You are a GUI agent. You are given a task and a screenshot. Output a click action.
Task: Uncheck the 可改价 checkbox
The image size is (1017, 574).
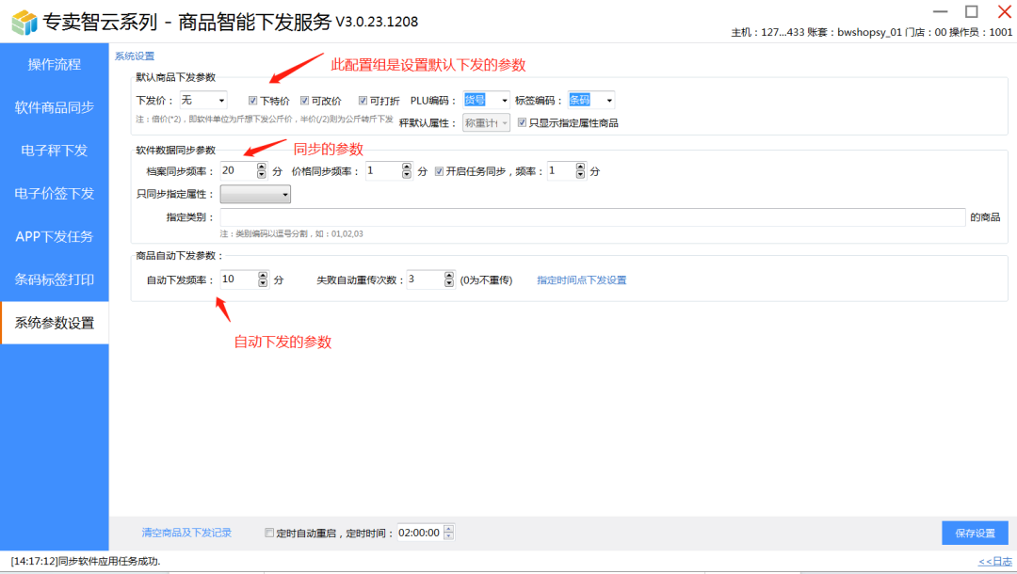tap(305, 100)
